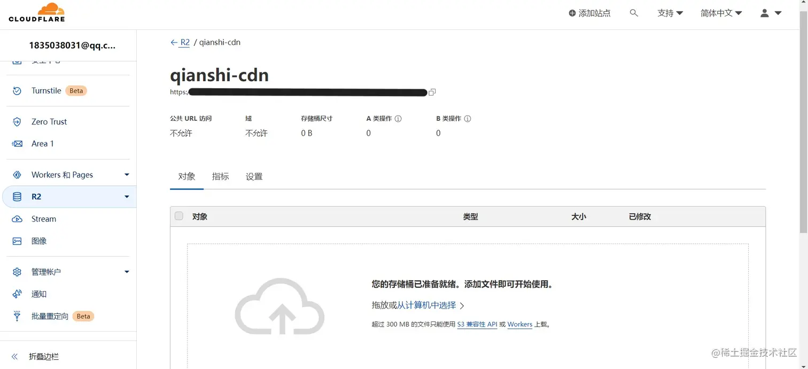Switch to the 指标 tab

[x=220, y=177]
